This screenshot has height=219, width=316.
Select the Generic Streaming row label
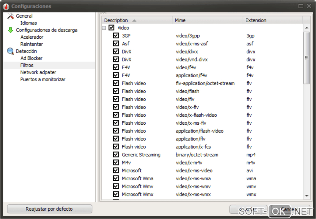click(x=141, y=155)
